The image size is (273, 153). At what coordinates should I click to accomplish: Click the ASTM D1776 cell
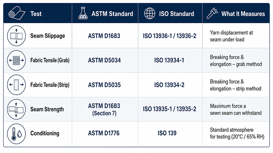point(105,134)
